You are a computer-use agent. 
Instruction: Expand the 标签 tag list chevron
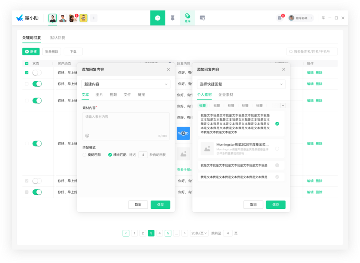(x=283, y=106)
